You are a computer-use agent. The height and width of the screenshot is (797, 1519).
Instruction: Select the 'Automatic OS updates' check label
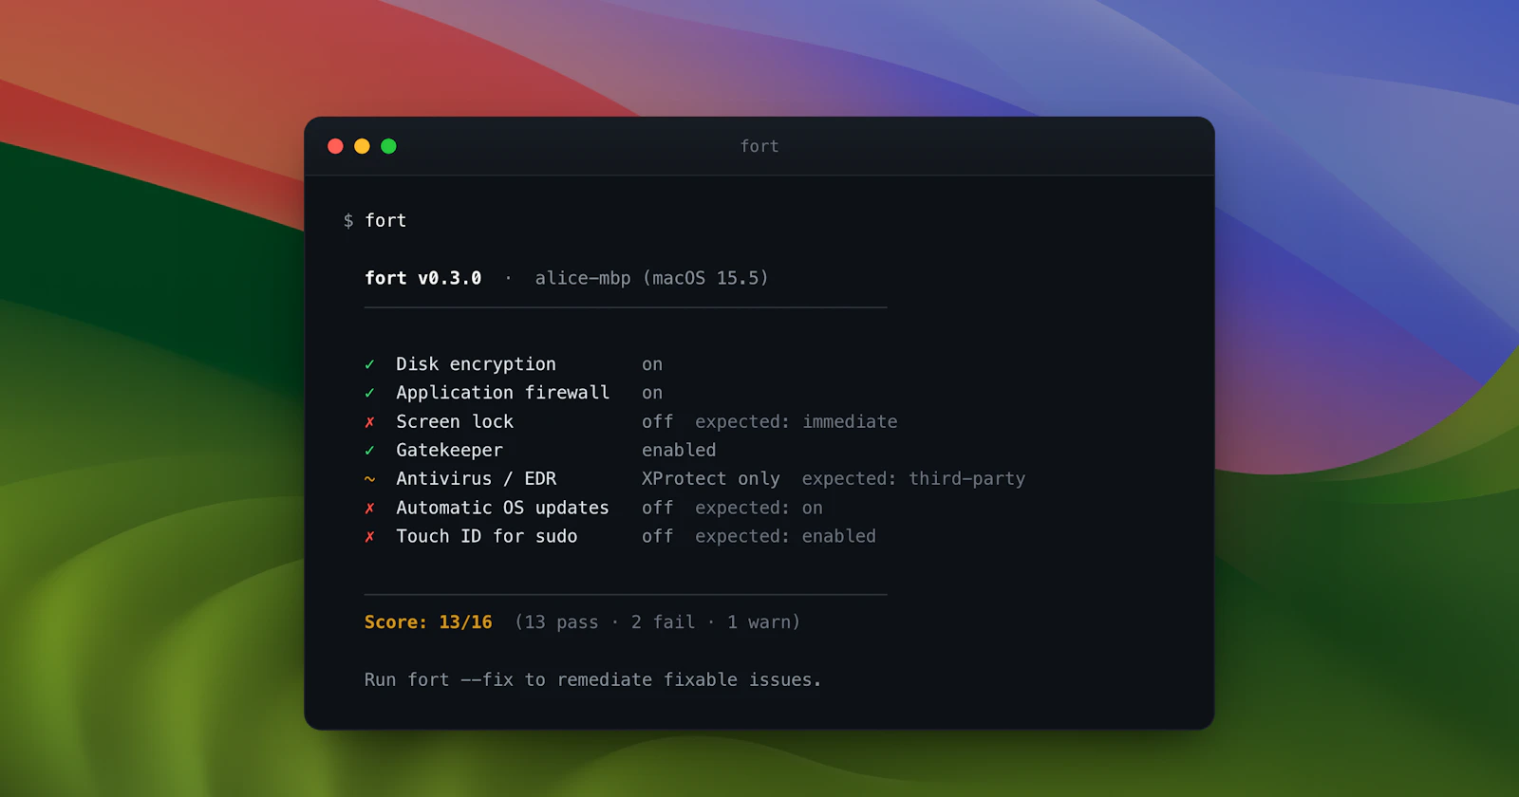click(x=502, y=508)
